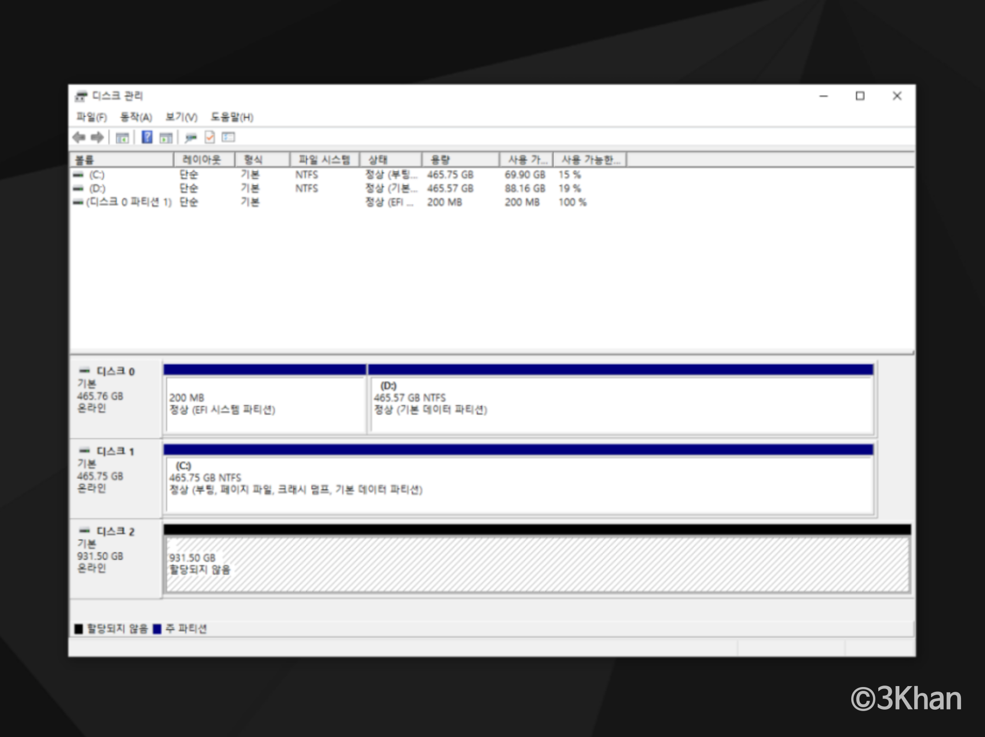The image size is (985, 737).
Task: Sort by the 볼륨 column header
Action: [x=120, y=160]
